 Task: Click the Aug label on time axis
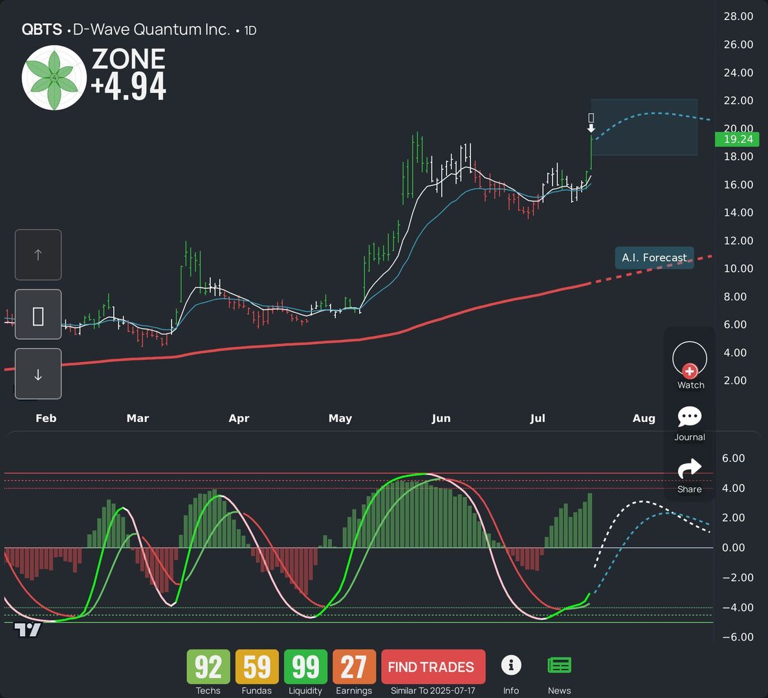[644, 418]
